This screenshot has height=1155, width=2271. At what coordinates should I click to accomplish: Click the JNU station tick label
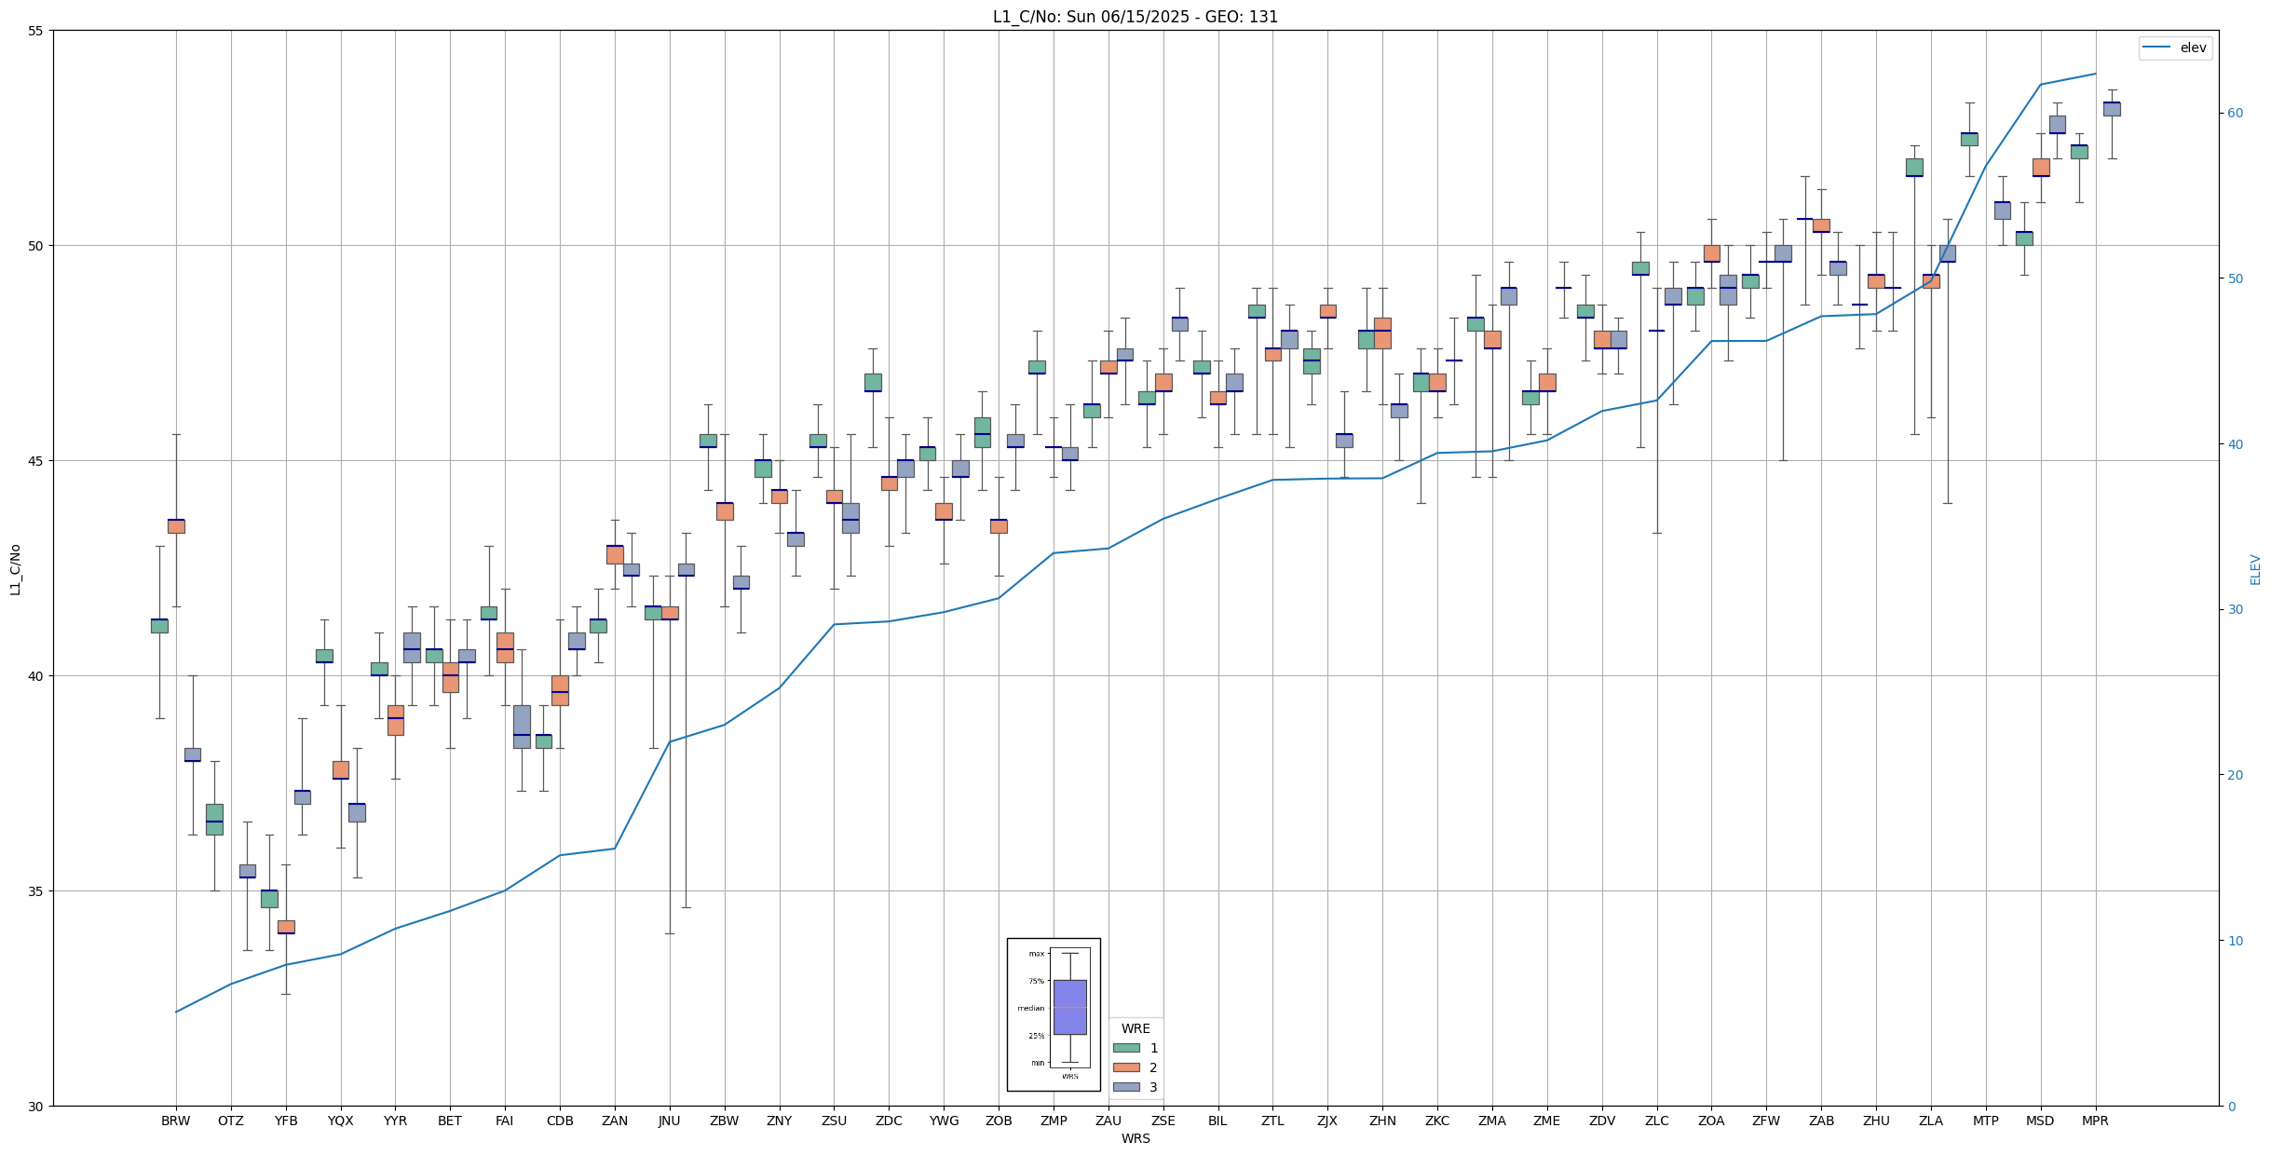(669, 1121)
